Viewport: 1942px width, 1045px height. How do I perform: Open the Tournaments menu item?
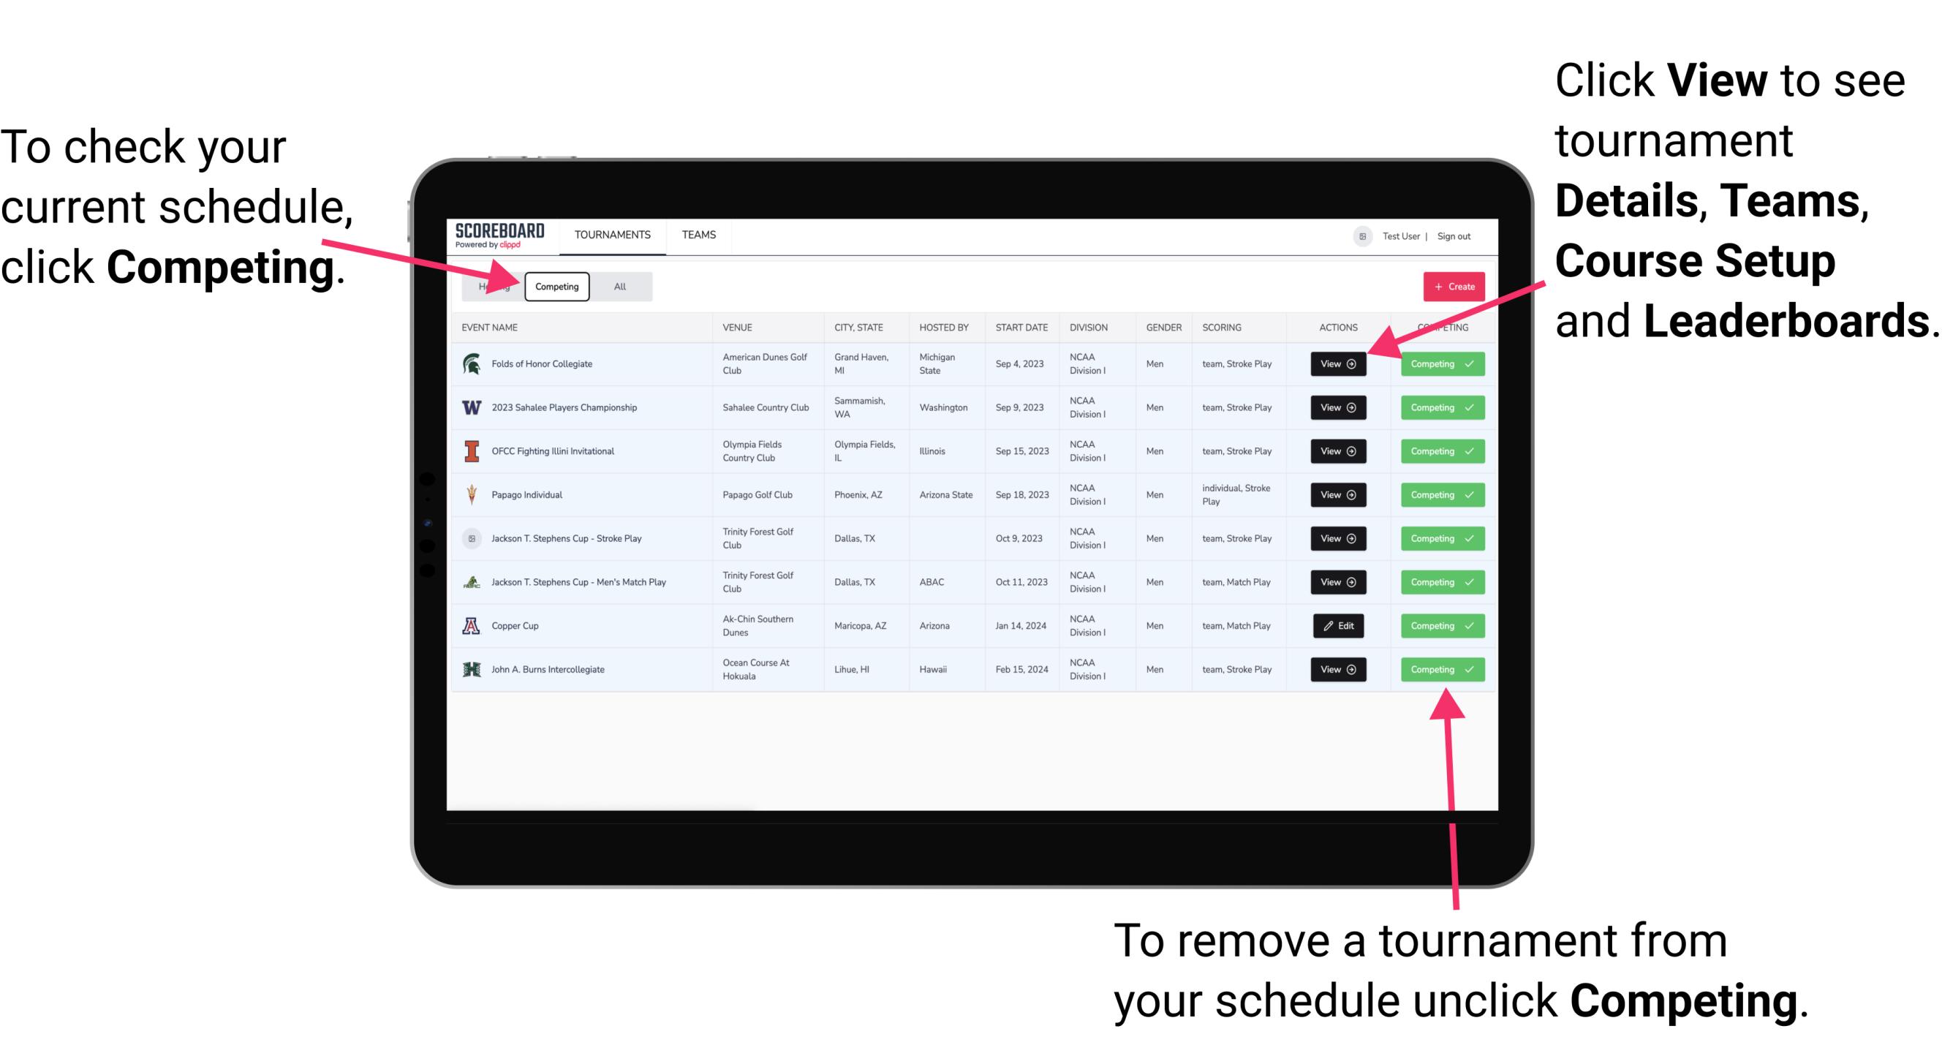point(612,234)
